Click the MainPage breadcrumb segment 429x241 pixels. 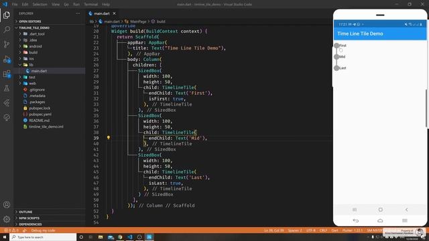coord(138,21)
